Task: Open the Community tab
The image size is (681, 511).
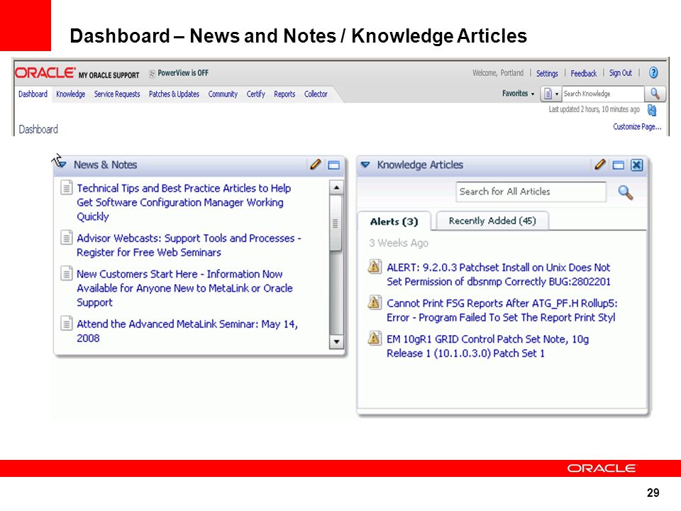Action: click(223, 94)
